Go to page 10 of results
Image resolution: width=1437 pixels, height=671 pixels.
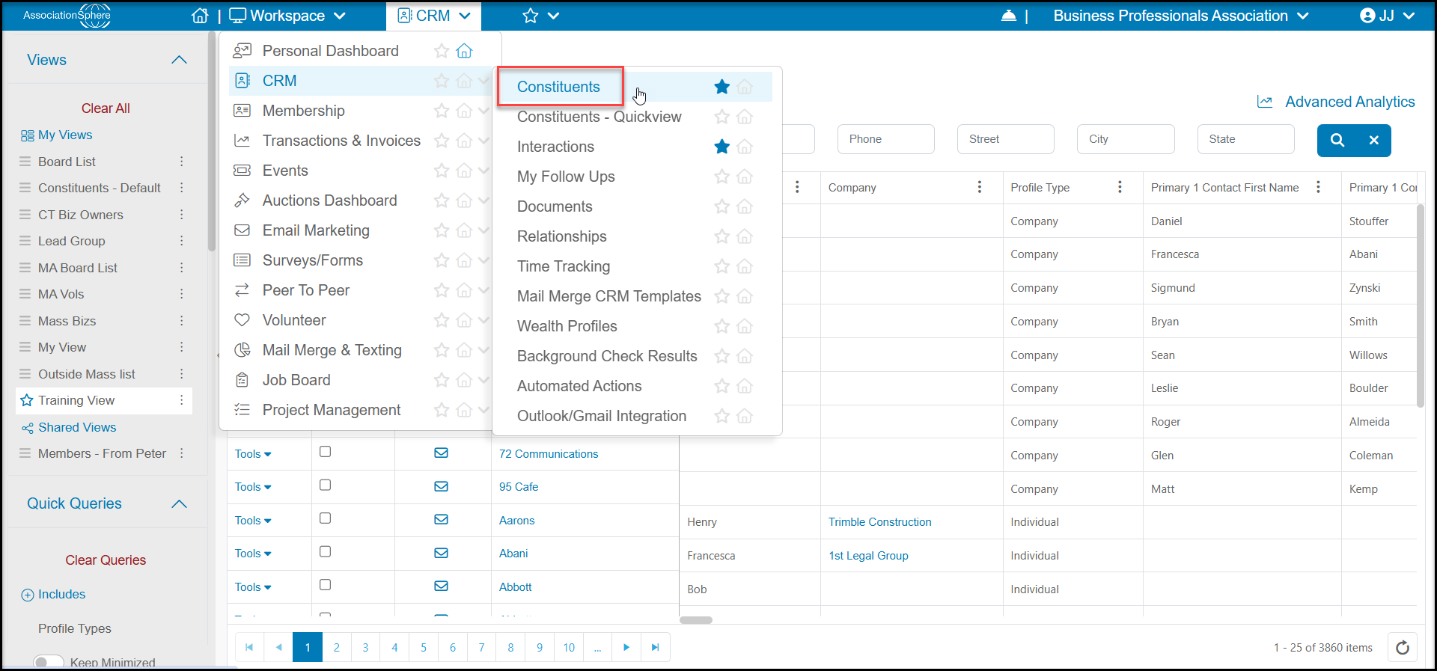point(569,647)
